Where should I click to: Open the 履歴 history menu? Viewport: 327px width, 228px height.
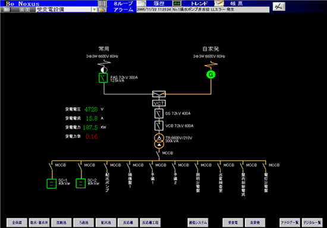[x=159, y=4]
